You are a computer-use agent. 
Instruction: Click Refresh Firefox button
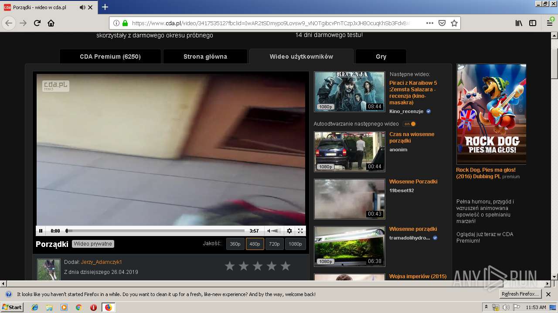click(x=520, y=294)
